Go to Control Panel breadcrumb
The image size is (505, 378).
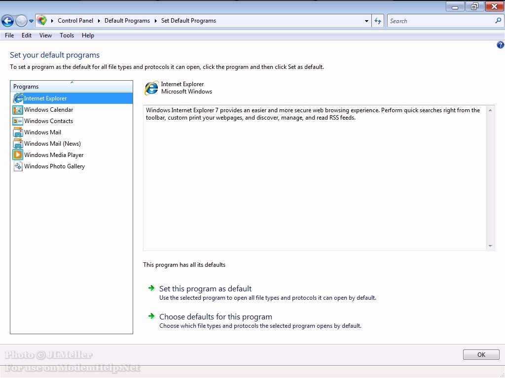[75, 21]
